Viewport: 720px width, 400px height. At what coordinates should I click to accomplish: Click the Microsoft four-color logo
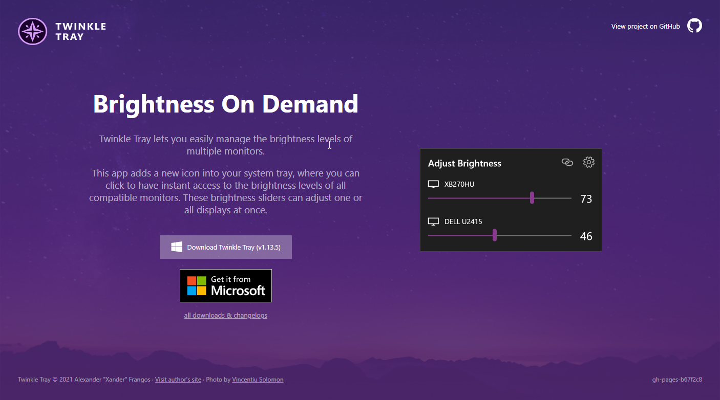196,285
